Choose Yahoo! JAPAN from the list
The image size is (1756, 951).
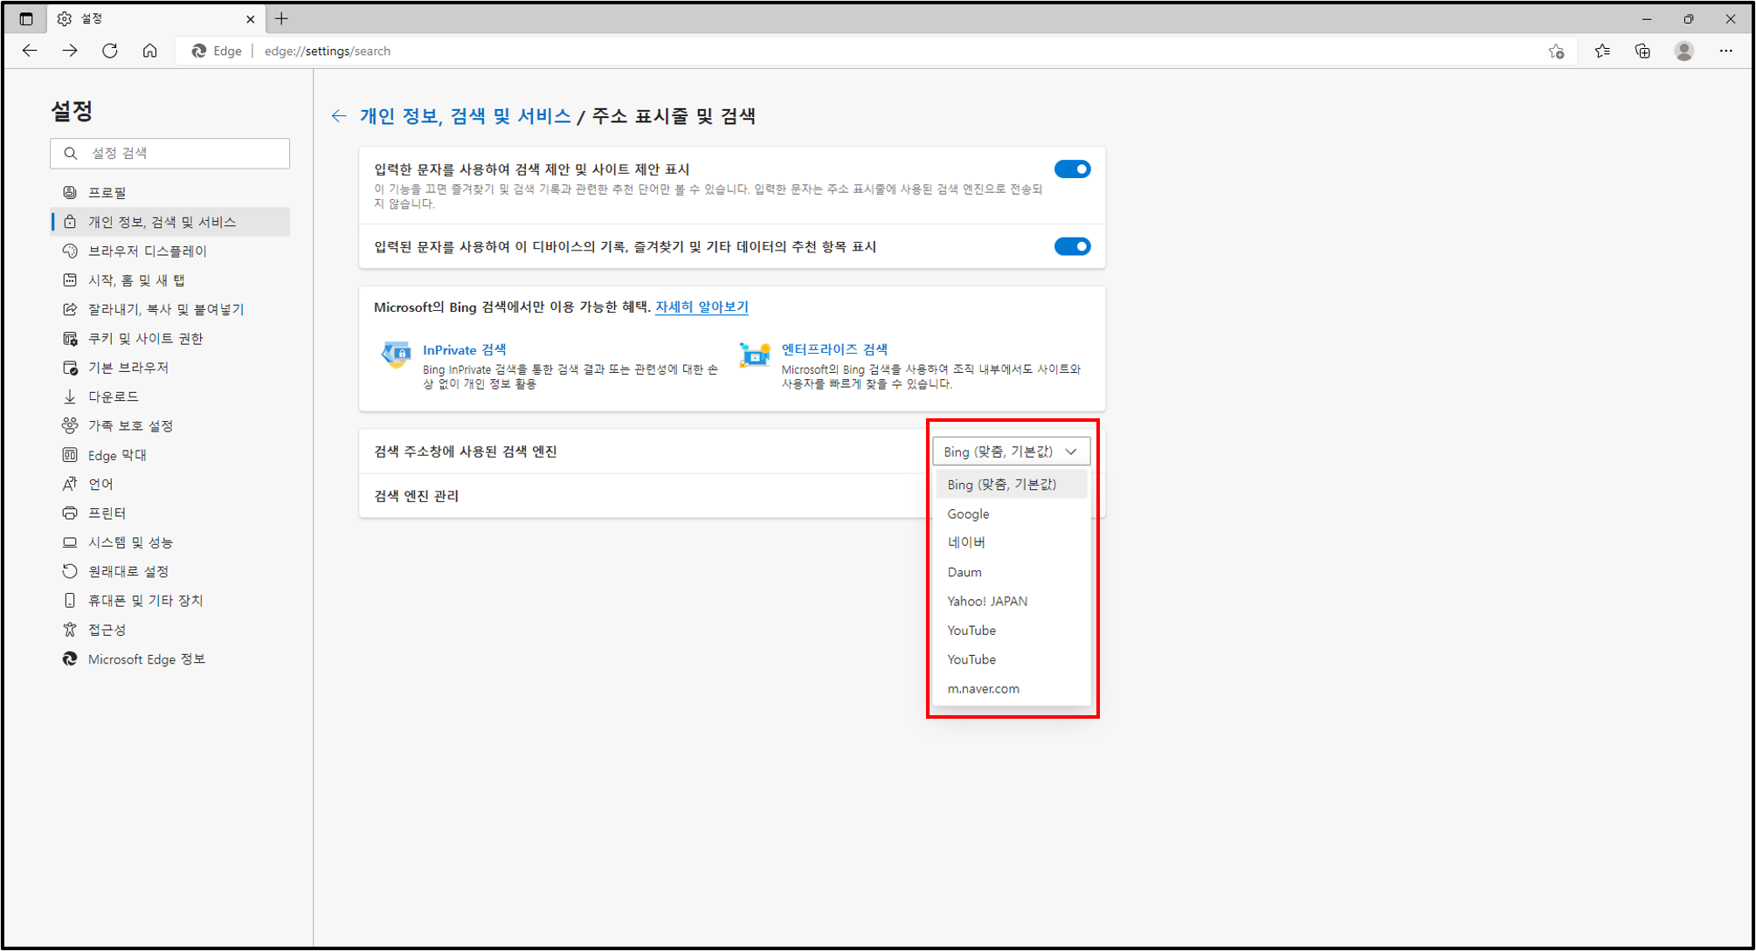[x=1011, y=601]
